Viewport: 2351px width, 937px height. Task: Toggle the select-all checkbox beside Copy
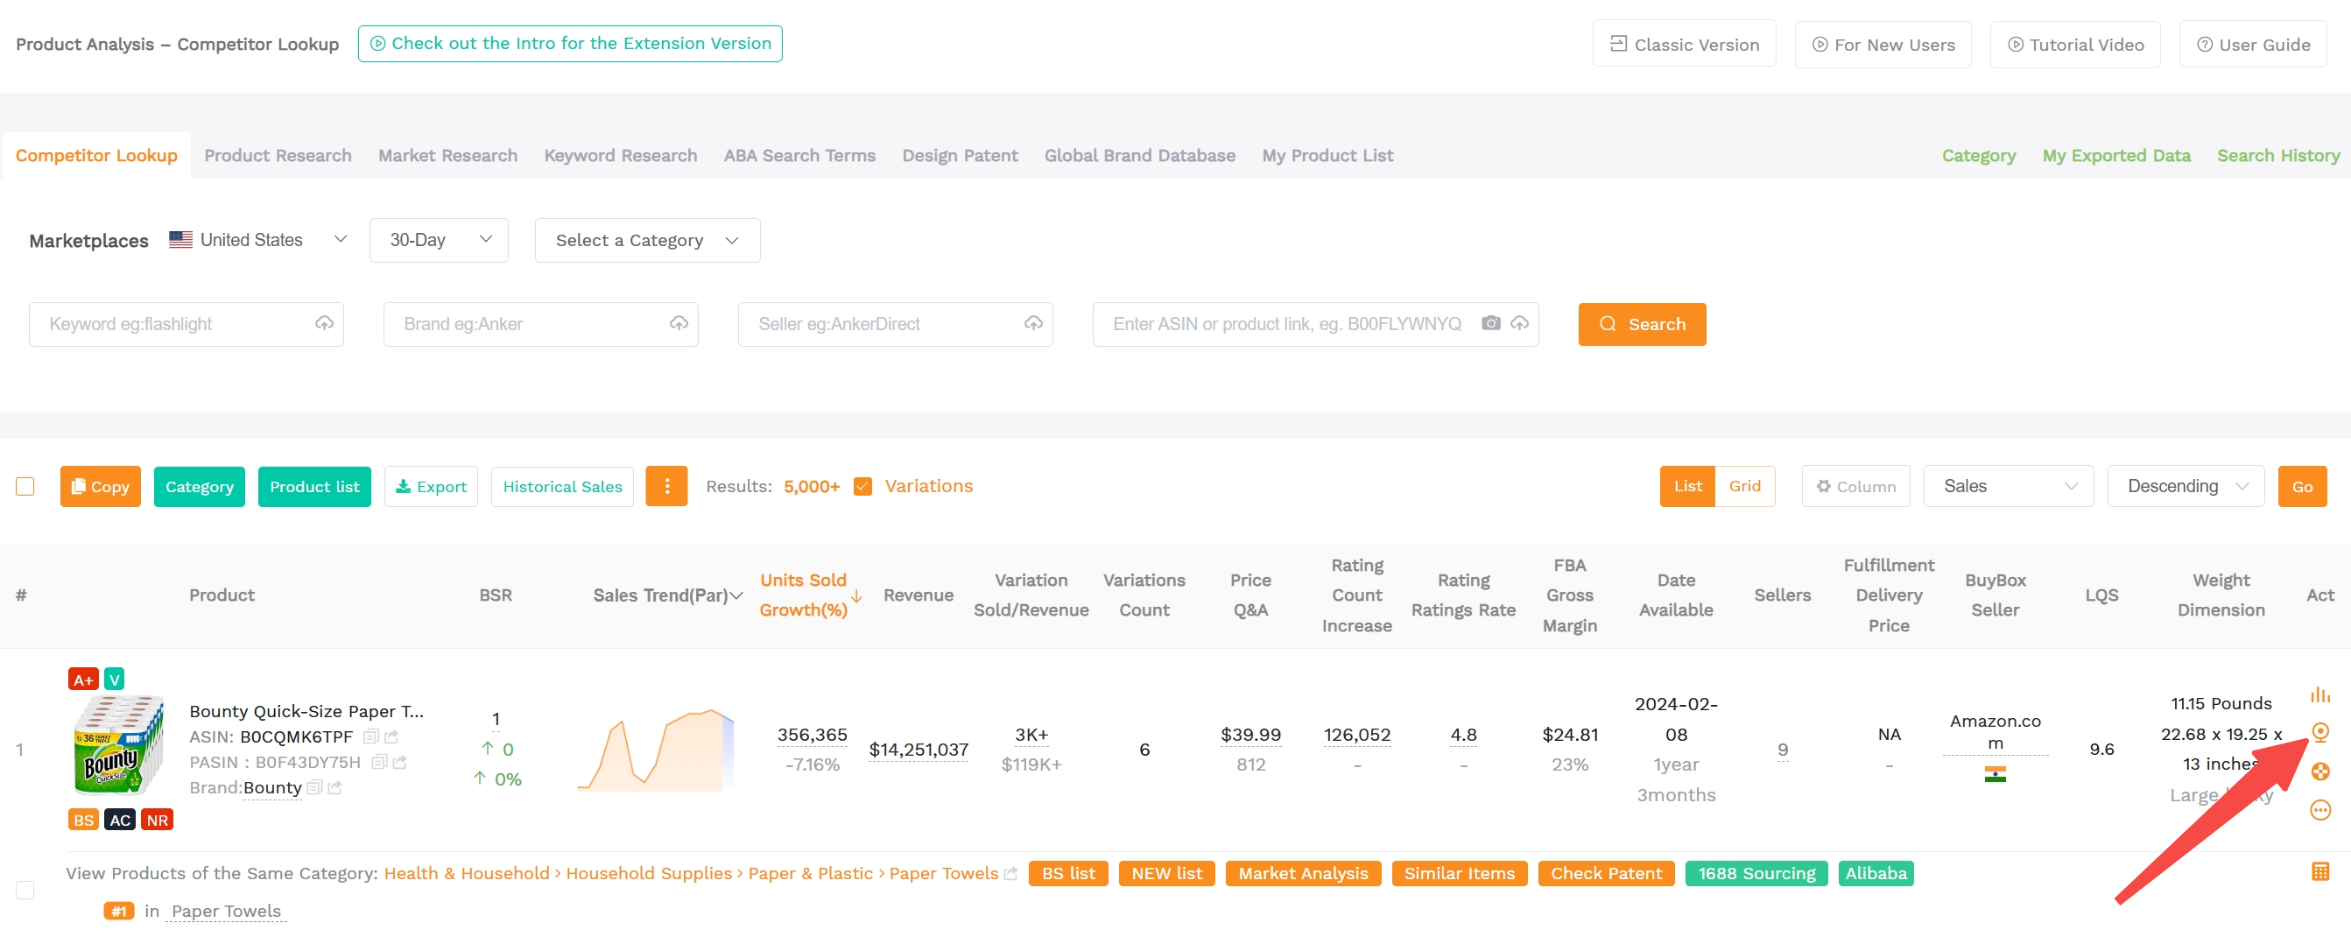pos(25,486)
